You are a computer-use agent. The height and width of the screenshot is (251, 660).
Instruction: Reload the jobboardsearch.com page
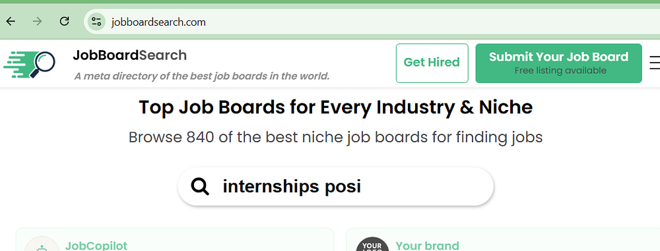(64, 22)
